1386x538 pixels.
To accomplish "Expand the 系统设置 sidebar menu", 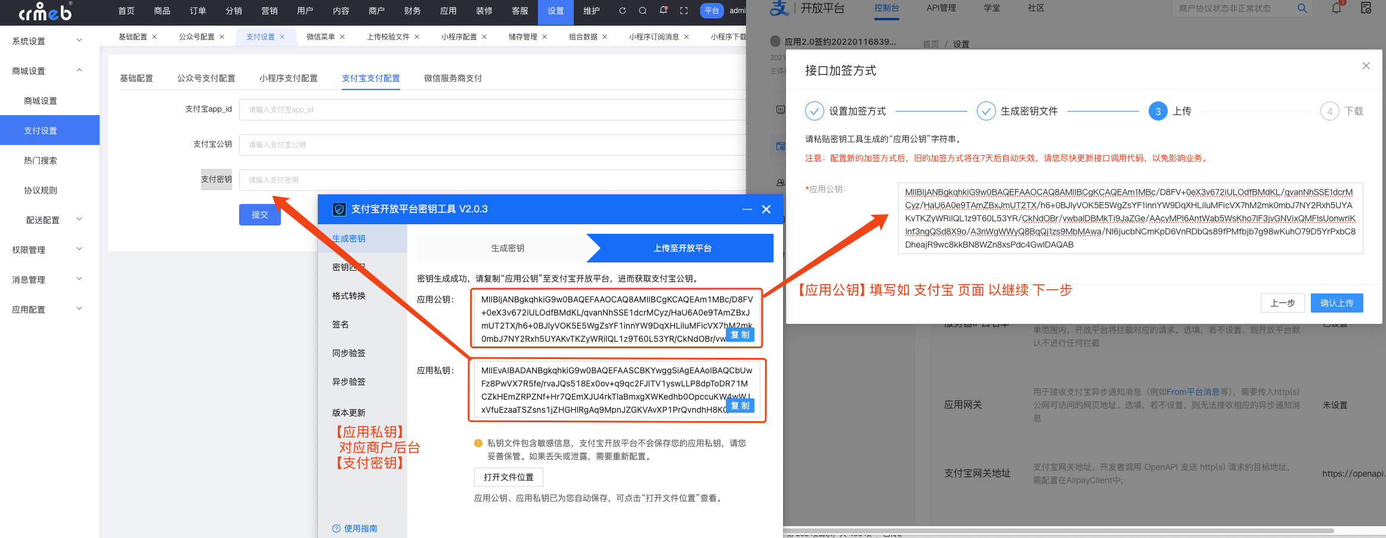I will click(x=79, y=41).
